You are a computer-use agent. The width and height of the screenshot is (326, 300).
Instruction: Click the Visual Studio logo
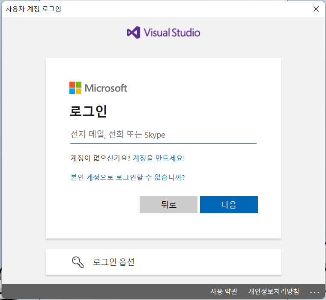click(x=164, y=32)
